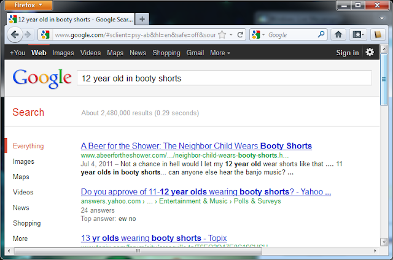Go back using the back arrow
Viewport: 393px width, 260px height.
click(x=15, y=34)
